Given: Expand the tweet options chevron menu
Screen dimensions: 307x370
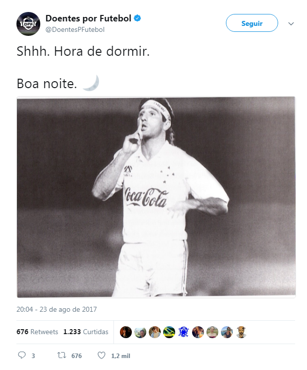Looking at the screenshot, I should coord(291,23).
